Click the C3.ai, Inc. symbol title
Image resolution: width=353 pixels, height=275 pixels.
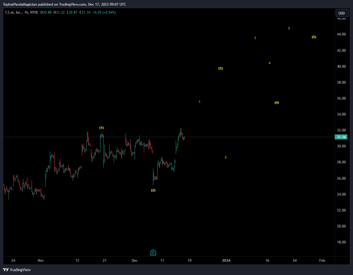click(x=14, y=12)
